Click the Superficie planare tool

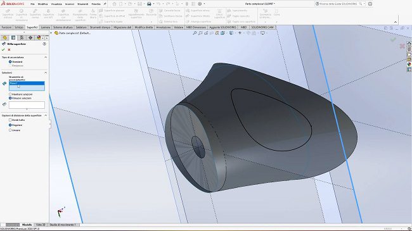point(112,11)
